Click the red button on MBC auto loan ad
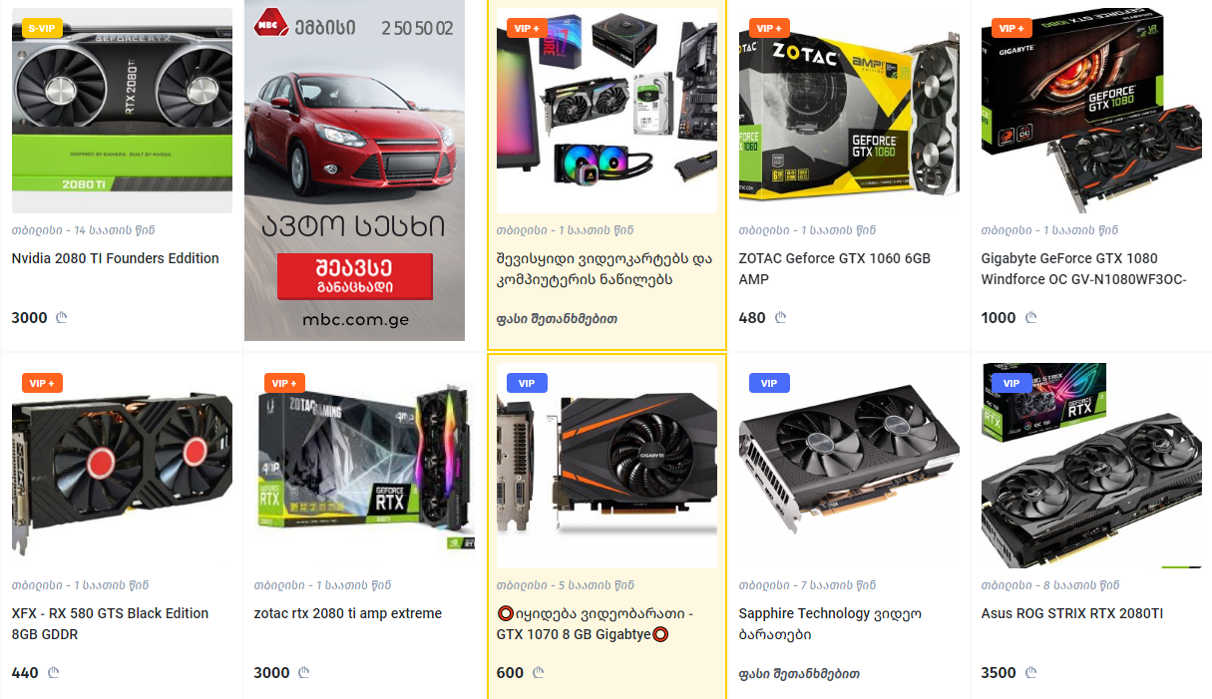Viewport: 1212px width, 699px height. click(x=354, y=275)
